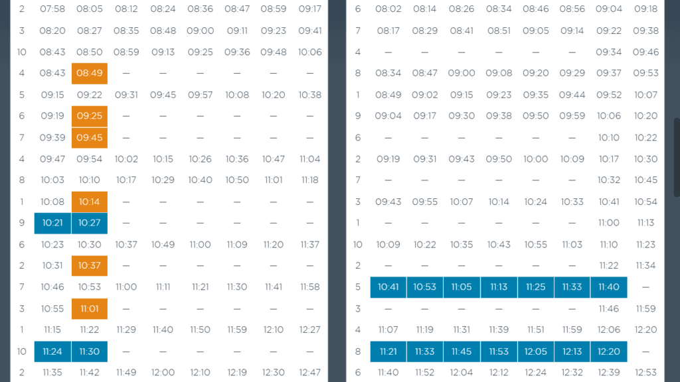680x382 pixels.
Task: Click the orange-highlighted 10:37 time cell
Action: coord(90,266)
